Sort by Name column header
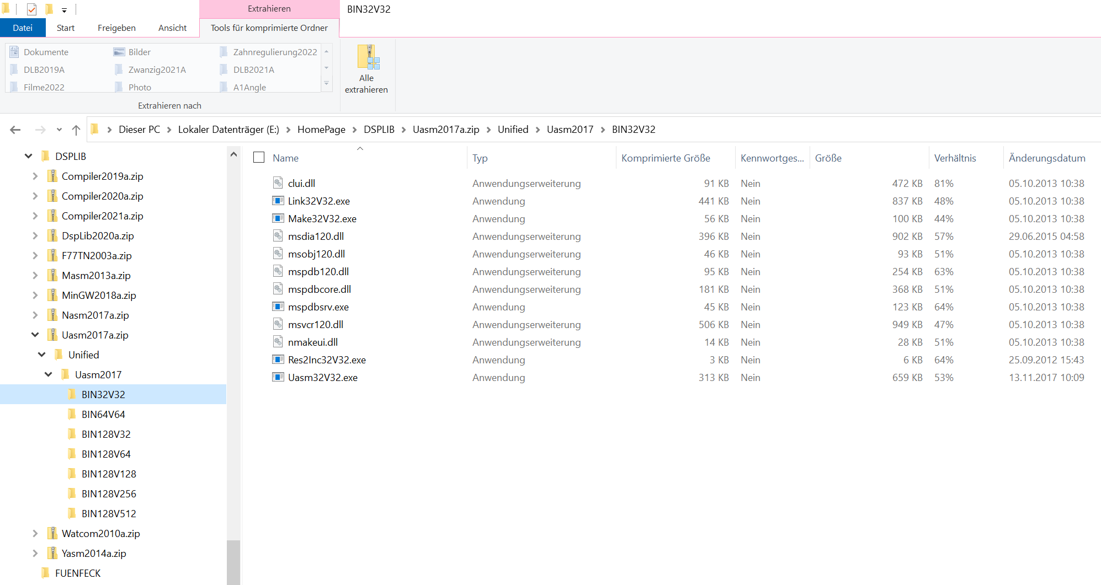Screen dimensions: 1101x585 285,158
